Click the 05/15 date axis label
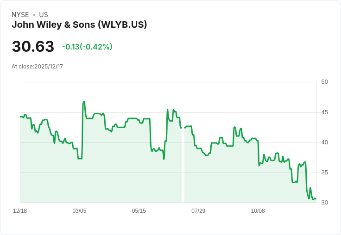Screen dimensions: 341x235 pos(139,211)
